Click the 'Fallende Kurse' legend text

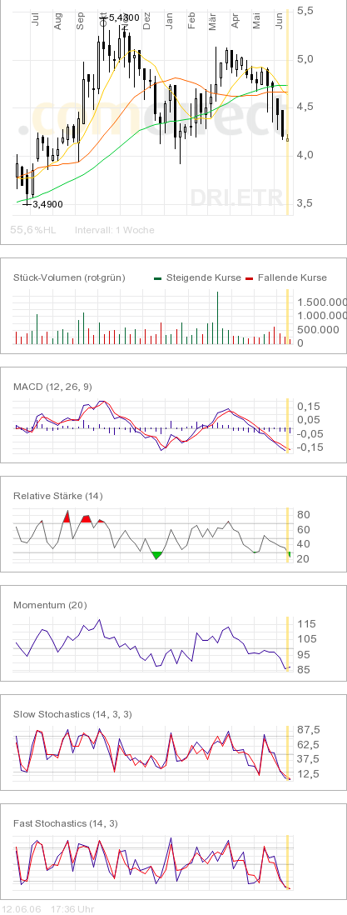tap(292, 277)
